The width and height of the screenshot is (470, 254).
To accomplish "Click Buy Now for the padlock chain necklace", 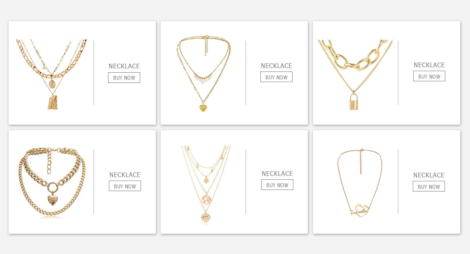I will coord(429,76).
